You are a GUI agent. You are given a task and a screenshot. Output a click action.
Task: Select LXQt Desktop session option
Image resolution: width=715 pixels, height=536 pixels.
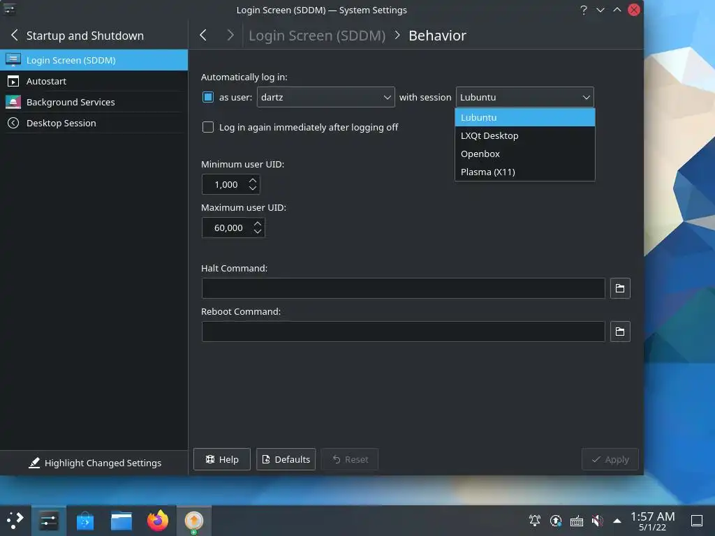coord(525,136)
